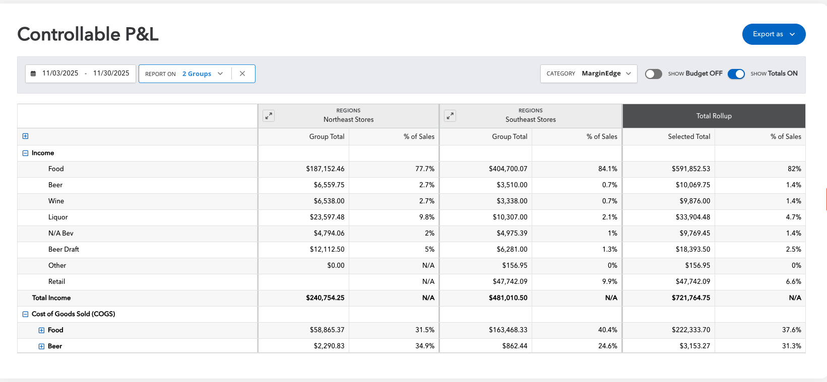Click the end date 11/30/2025
This screenshot has width=827, height=382.
coord(111,73)
